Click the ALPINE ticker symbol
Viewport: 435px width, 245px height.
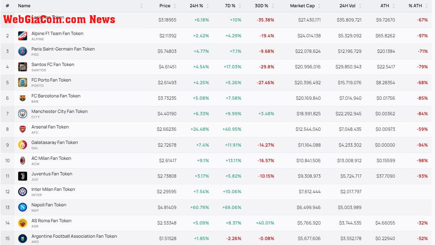(x=38, y=39)
